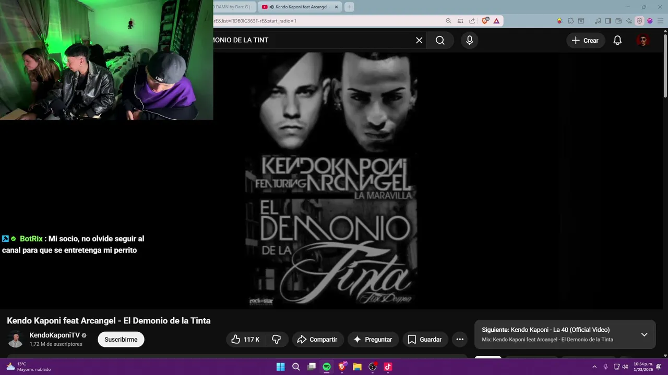Open the account avatar menu
Screen dimensions: 668x375
[643, 40]
